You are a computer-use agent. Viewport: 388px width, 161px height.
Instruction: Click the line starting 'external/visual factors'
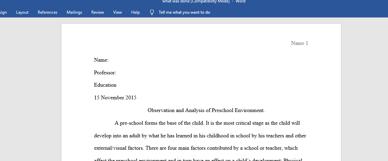pyautogui.click(x=196, y=148)
